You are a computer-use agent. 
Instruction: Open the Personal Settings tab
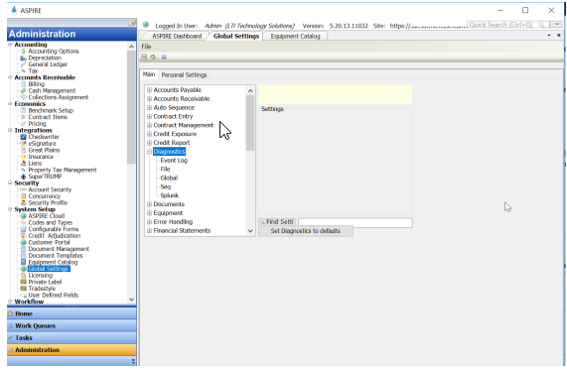click(184, 74)
